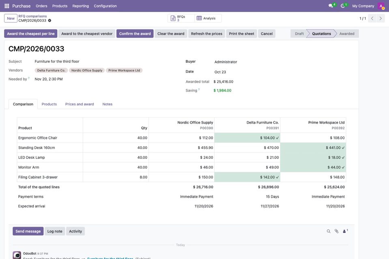Click the Delta Furniture Co. vendor tag
Screen dimensions: 389x259
51,71
